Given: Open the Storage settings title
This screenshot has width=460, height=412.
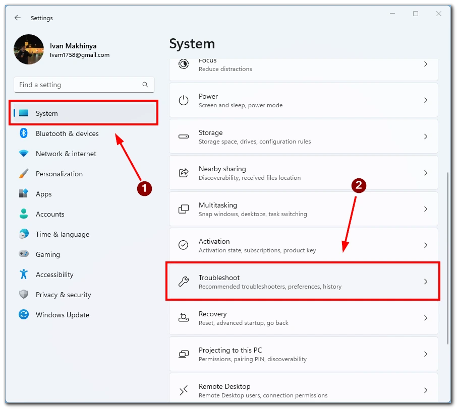Looking at the screenshot, I should (x=211, y=133).
